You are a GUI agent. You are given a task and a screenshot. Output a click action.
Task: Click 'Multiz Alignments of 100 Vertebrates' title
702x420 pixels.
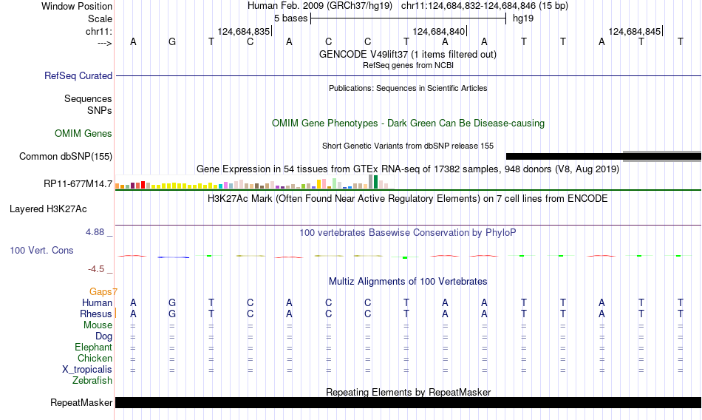[408, 282]
